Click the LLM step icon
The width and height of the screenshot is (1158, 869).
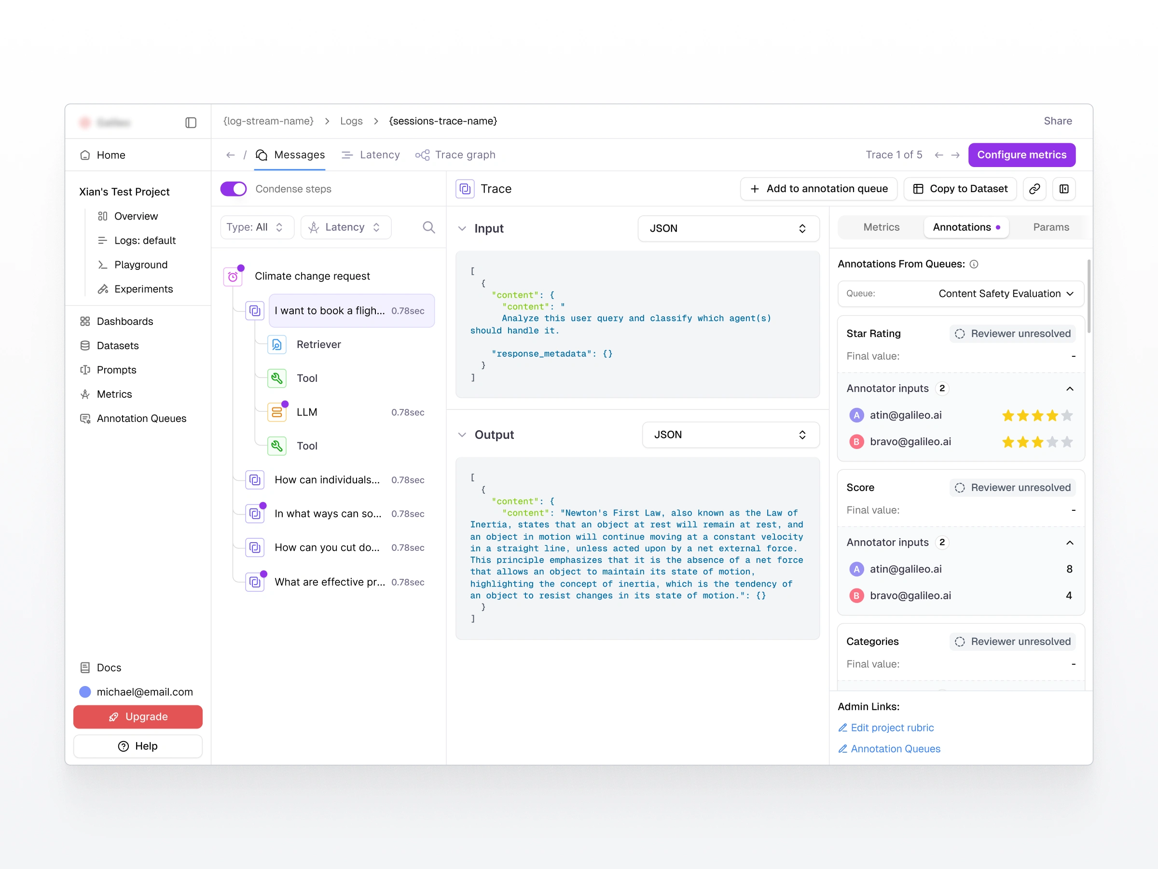pyautogui.click(x=276, y=412)
